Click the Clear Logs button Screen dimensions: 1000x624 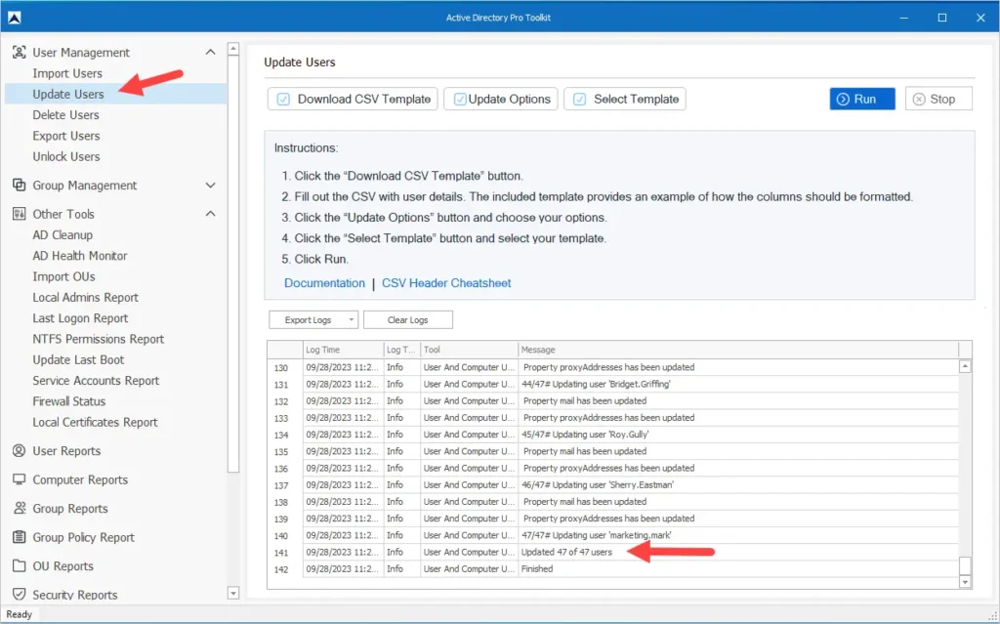(x=408, y=319)
